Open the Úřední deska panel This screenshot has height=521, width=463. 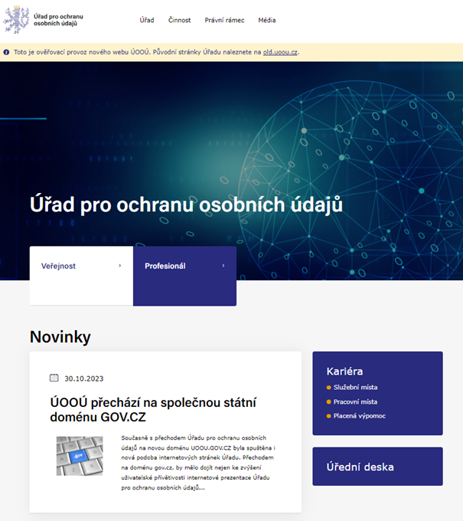click(378, 467)
